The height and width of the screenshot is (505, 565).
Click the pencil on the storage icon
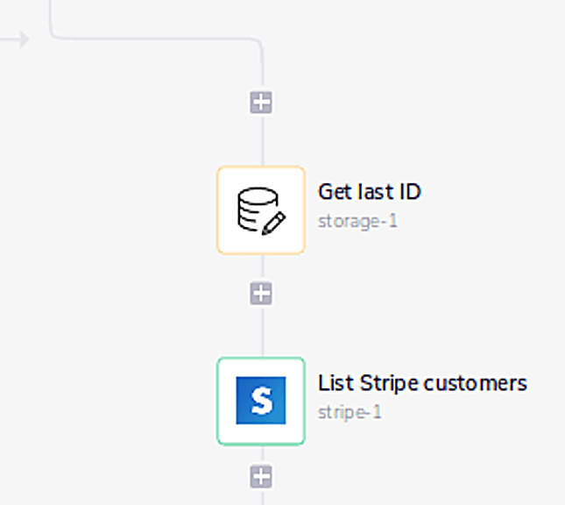[x=273, y=223]
